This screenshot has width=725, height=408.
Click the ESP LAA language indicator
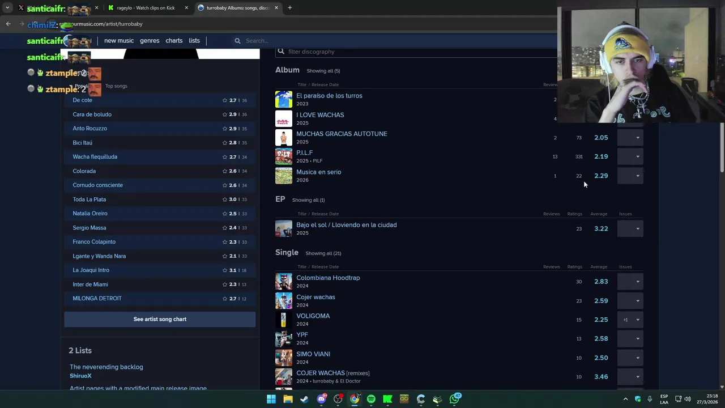tap(664, 399)
